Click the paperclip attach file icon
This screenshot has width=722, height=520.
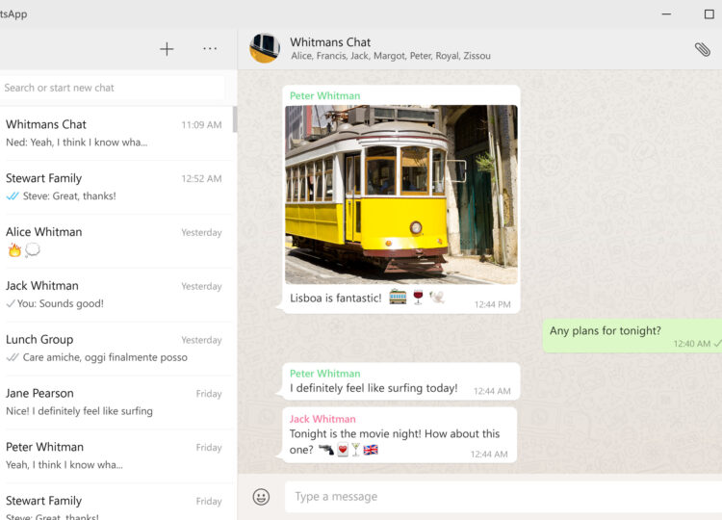pos(703,49)
